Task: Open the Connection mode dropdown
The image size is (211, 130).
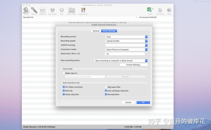Action: tap(126, 49)
